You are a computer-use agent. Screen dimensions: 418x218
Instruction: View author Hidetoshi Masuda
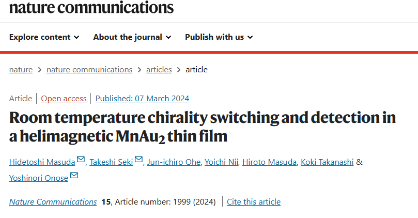[x=42, y=162]
